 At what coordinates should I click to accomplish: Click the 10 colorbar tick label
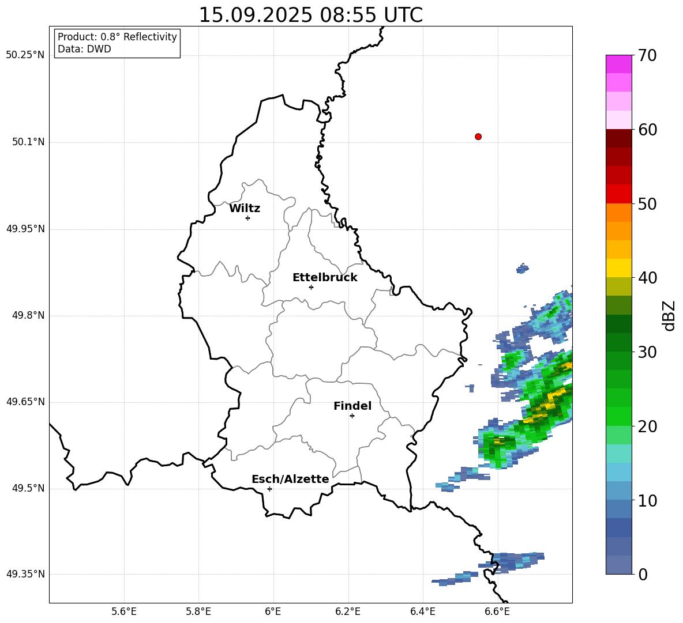[648, 501]
